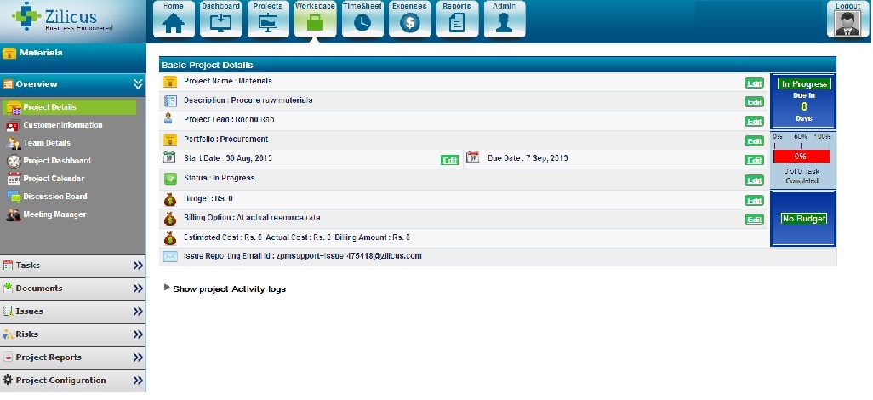The width and height of the screenshot is (873, 400).
Task: Click the Start Date calendar icon
Action: click(x=169, y=158)
